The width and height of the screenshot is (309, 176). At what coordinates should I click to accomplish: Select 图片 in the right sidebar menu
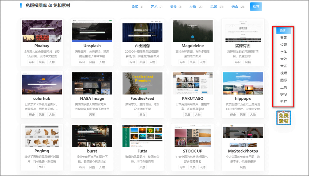point(283,31)
